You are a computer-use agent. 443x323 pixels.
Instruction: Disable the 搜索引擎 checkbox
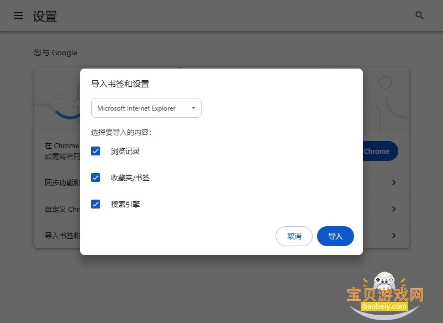point(96,204)
